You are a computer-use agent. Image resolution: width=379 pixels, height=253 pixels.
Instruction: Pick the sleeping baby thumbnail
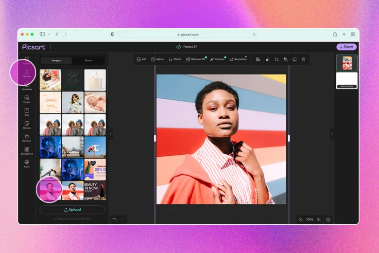[x=95, y=102]
